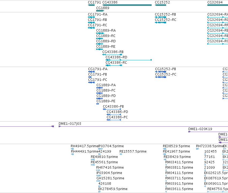Viewport: 228px width, 193px height.
Task: Click the CG1889 gene glyph
Action: 100,11
